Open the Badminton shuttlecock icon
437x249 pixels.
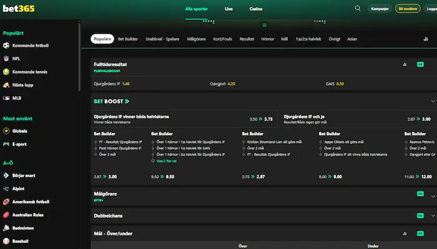click(6, 228)
